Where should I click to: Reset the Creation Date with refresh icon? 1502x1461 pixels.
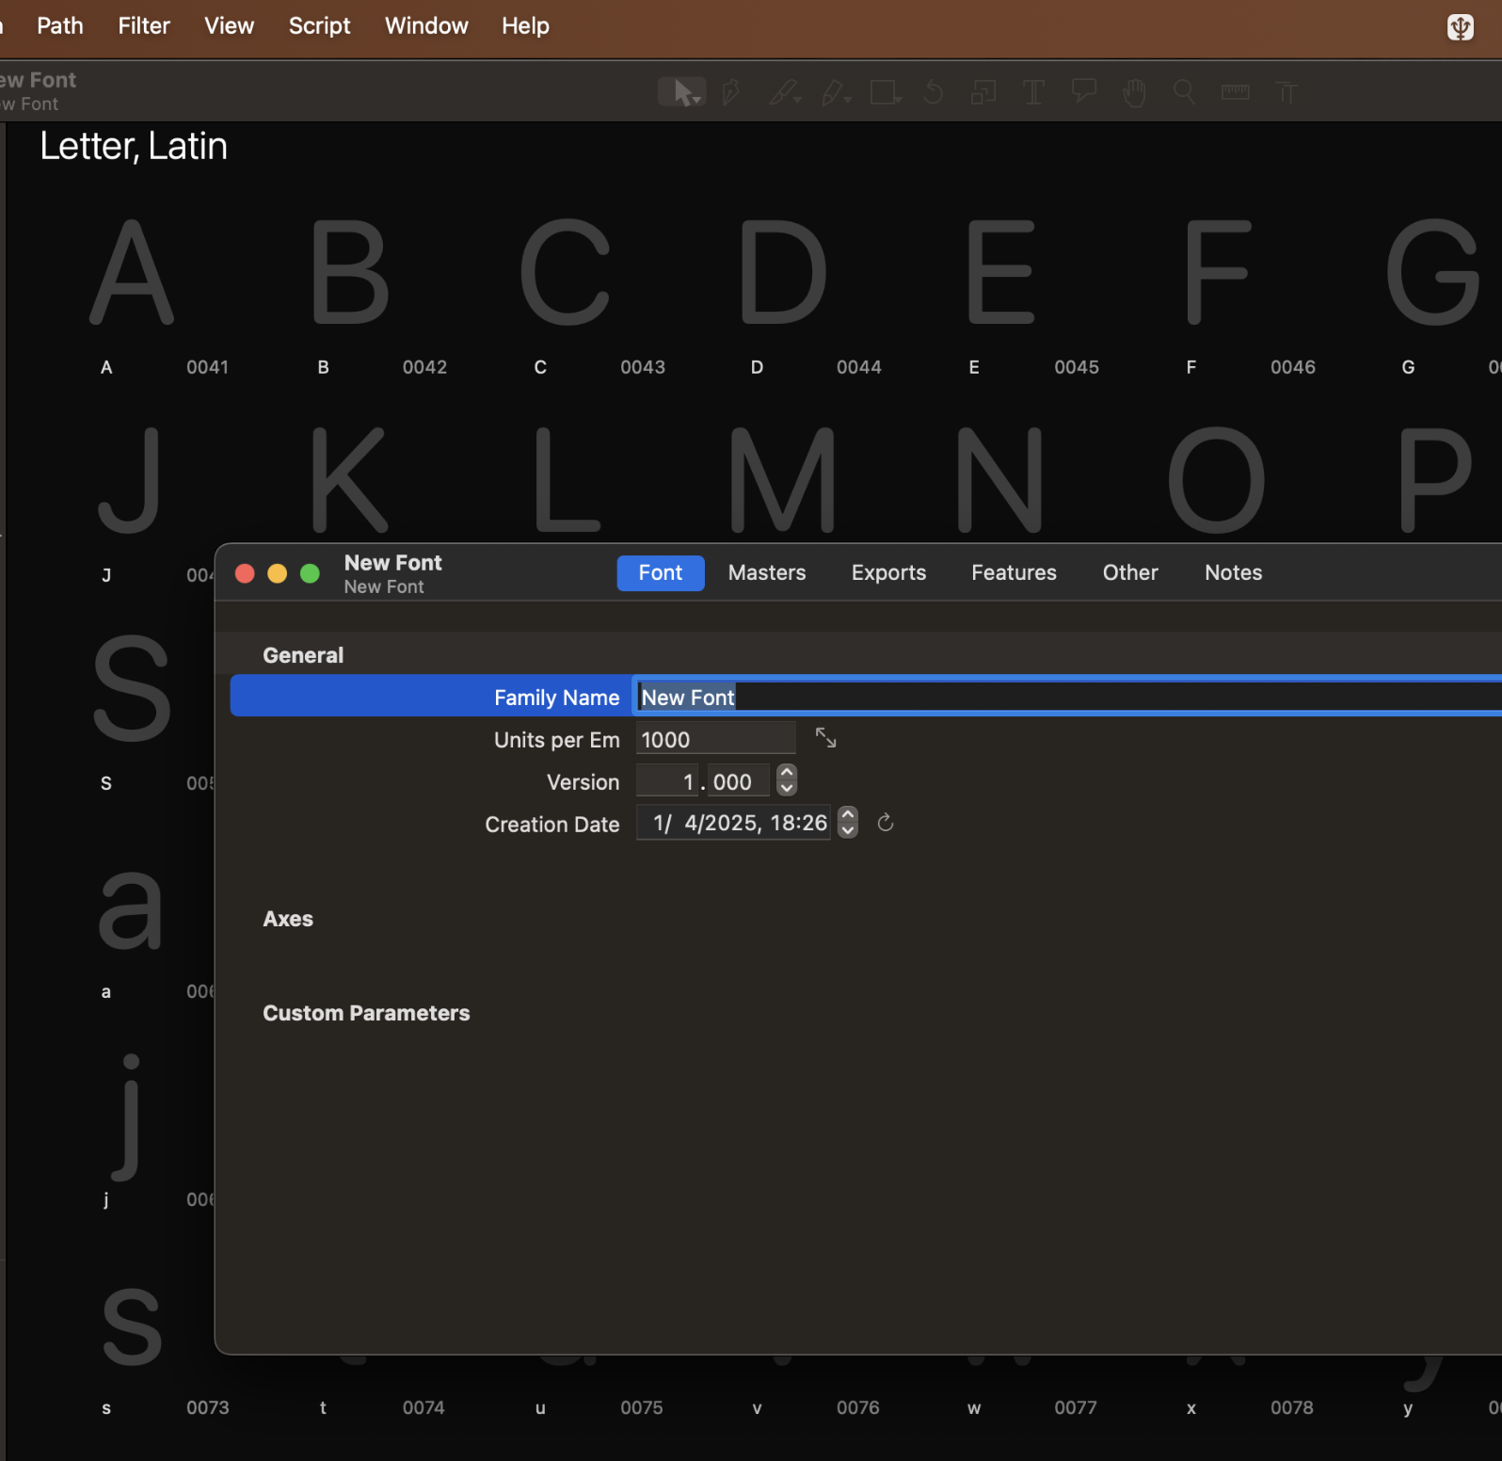click(885, 823)
